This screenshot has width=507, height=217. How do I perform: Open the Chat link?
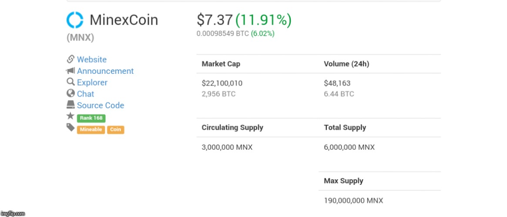click(85, 94)
